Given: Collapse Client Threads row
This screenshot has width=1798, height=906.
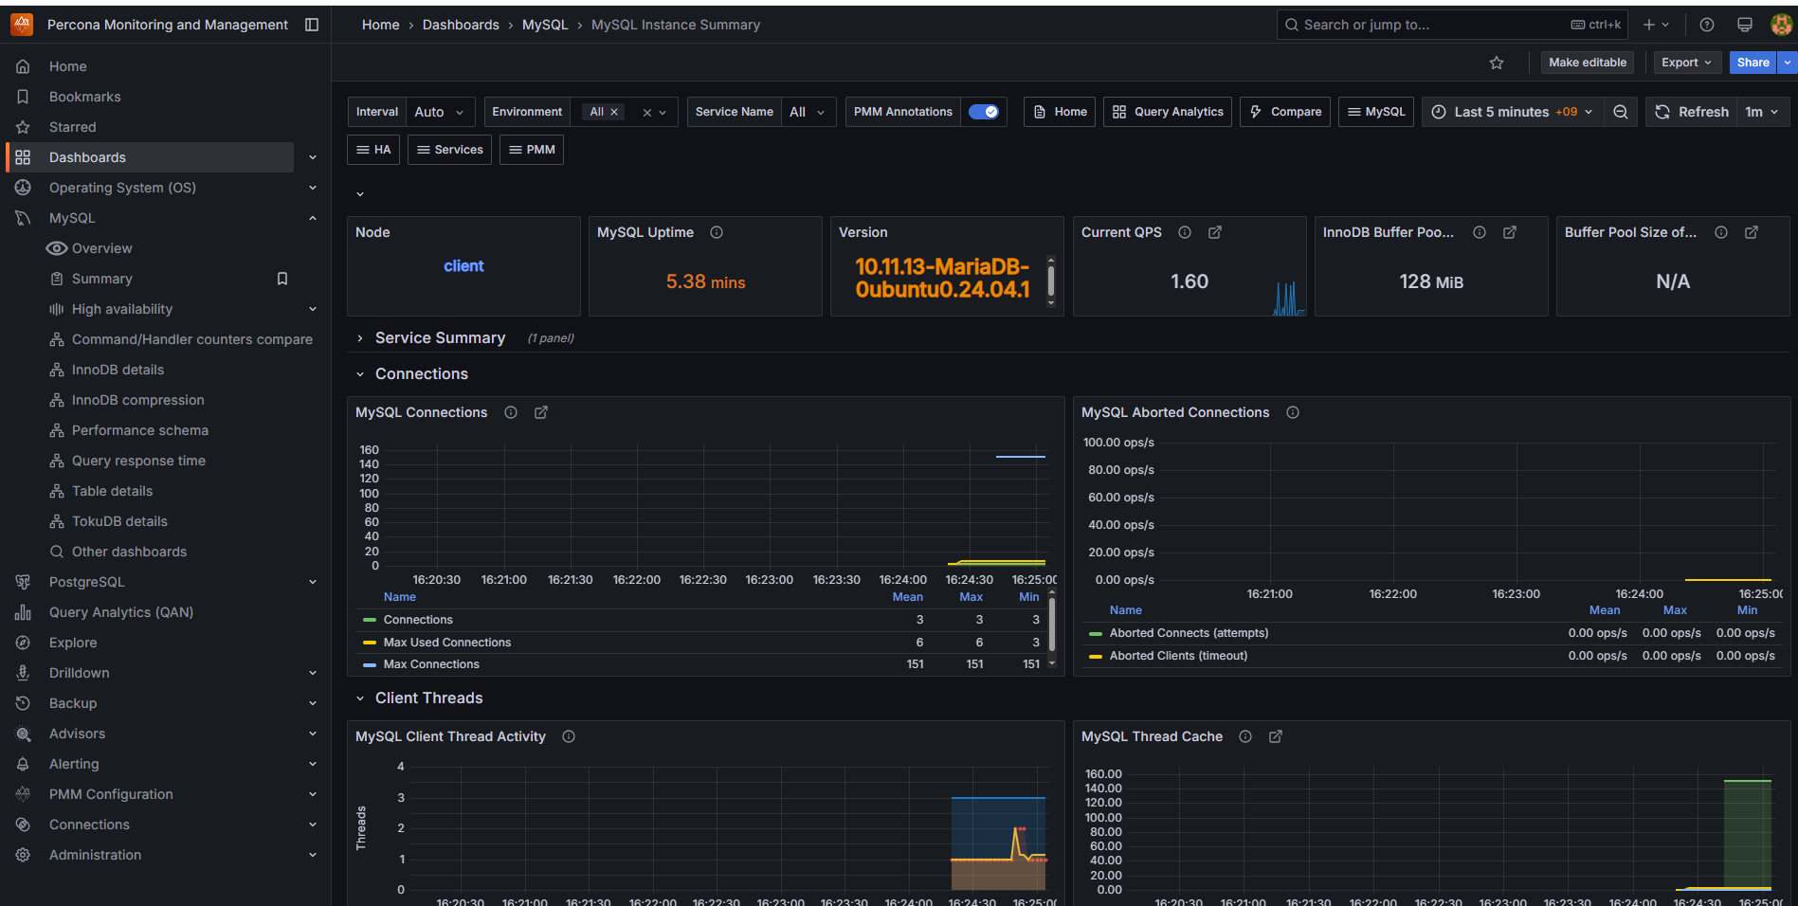Looking at the screenshot, I should [428, 698].
